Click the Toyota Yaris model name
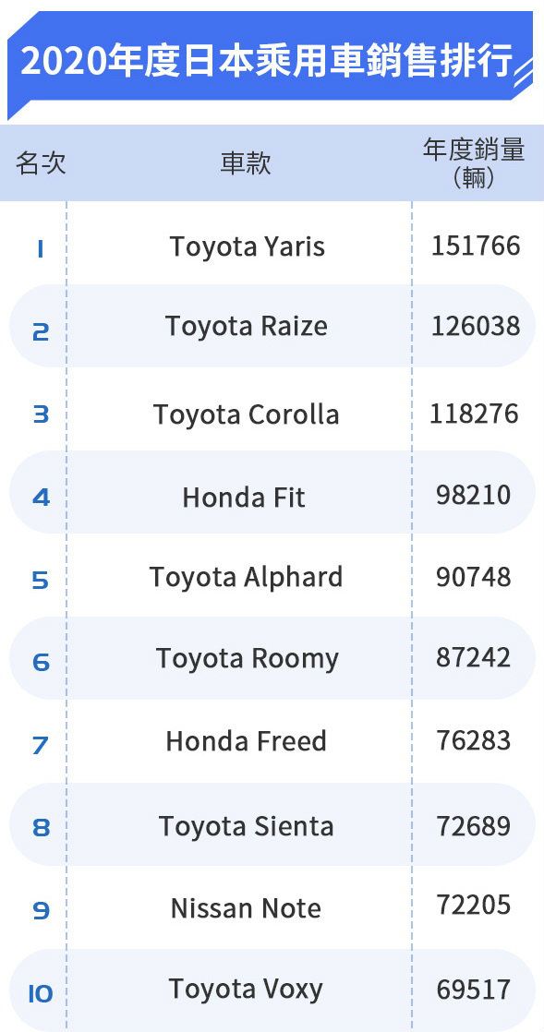The width and height of the screenshot is (544, 1032). point(247,246)
